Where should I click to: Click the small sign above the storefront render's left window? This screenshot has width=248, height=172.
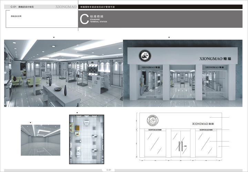click(151, 67)
